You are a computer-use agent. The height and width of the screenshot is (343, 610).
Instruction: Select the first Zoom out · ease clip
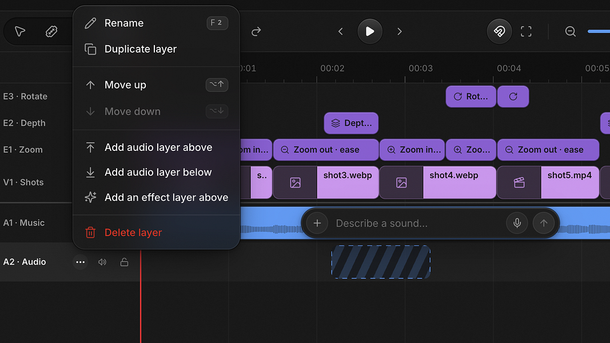pyautogui.click(x=326, y=150)
